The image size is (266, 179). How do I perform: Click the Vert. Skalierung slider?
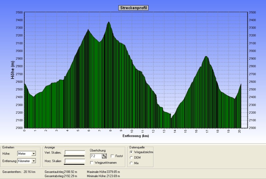[x=75, y=153]
